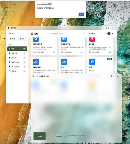Minimize the Python猜数字小游戏 window
130x144 pixels.
tap(107, 76)
